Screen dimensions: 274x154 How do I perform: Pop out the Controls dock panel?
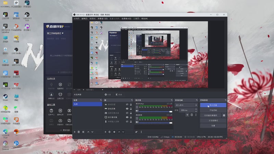coord(226,100)
